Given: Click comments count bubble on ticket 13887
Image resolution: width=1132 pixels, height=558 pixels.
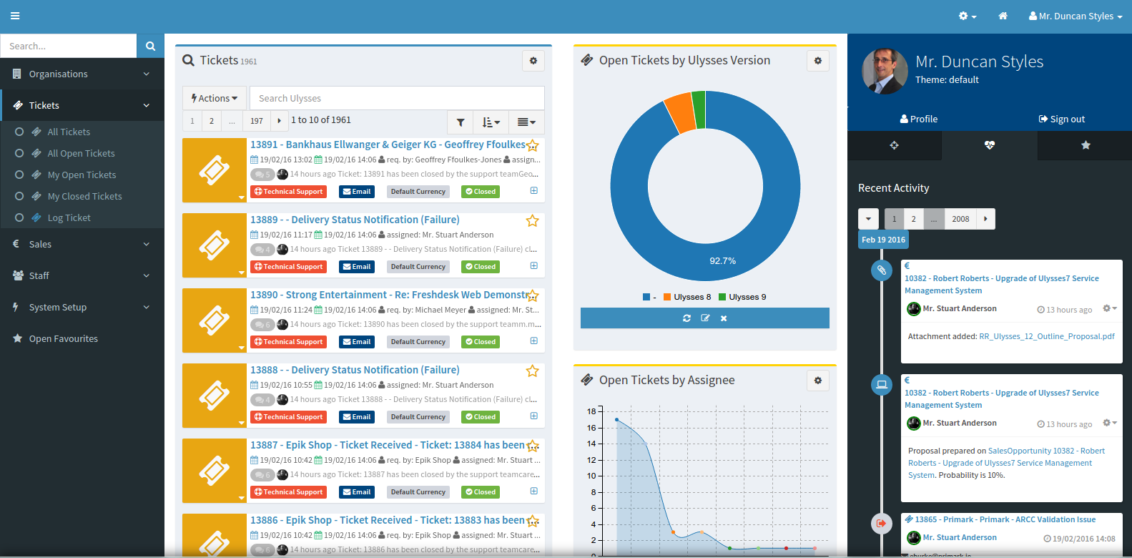Looking at the screenshot, I should tap(262, 475).
